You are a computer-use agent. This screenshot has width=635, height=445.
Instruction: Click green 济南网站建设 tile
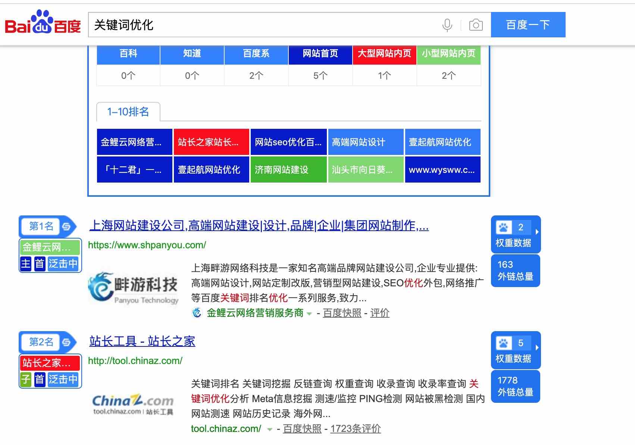pos(289,170)
